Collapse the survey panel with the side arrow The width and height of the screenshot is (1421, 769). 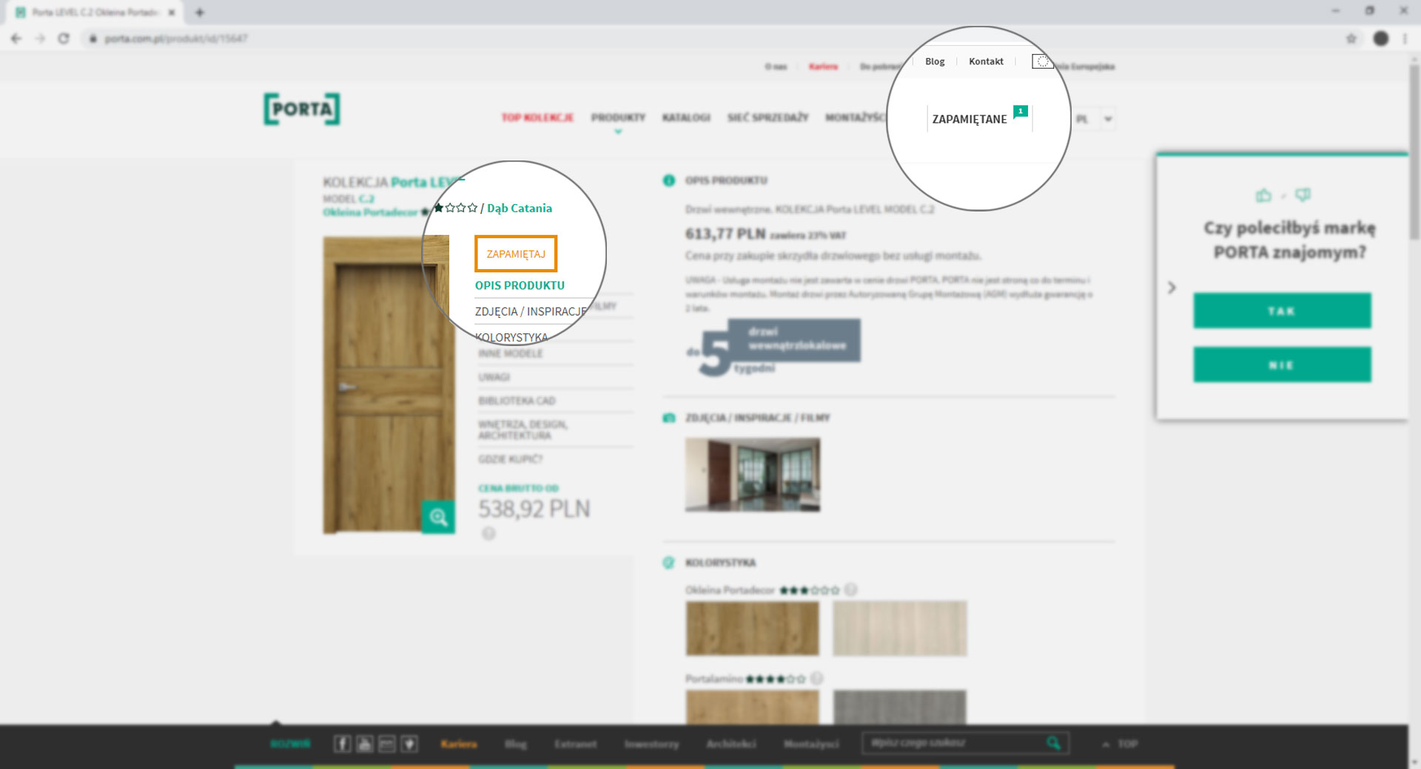[x=1172, y=287]
